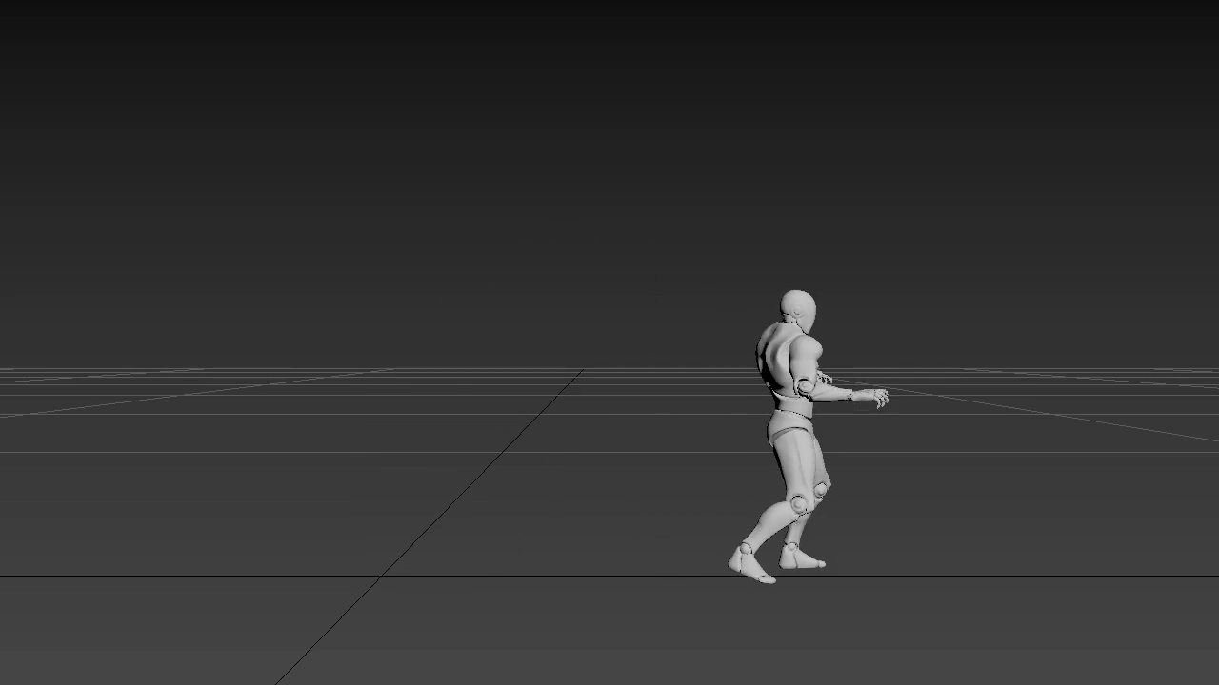Image resolution: width=1219 pixels, height=685 pixels.
Task: Click the mannequin character's head
Action: coord(798,310)
